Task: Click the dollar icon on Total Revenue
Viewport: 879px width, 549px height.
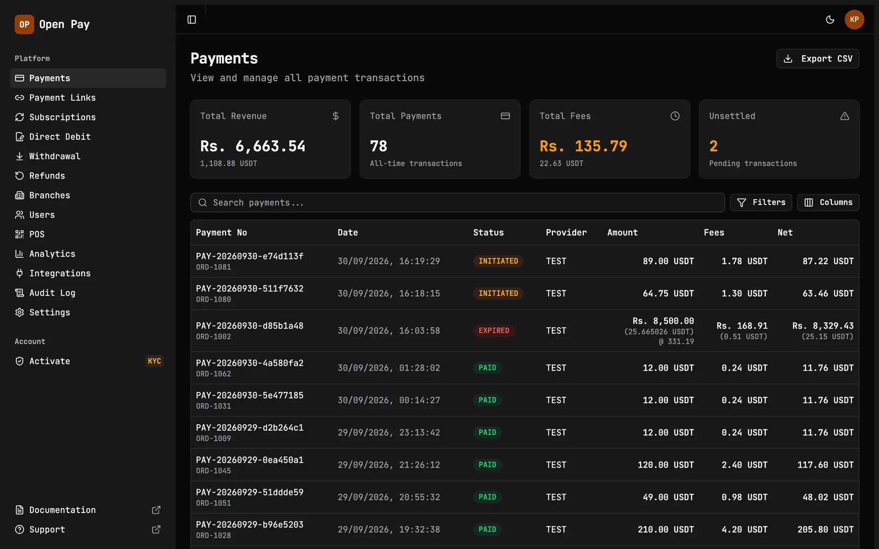Action: 336,116
